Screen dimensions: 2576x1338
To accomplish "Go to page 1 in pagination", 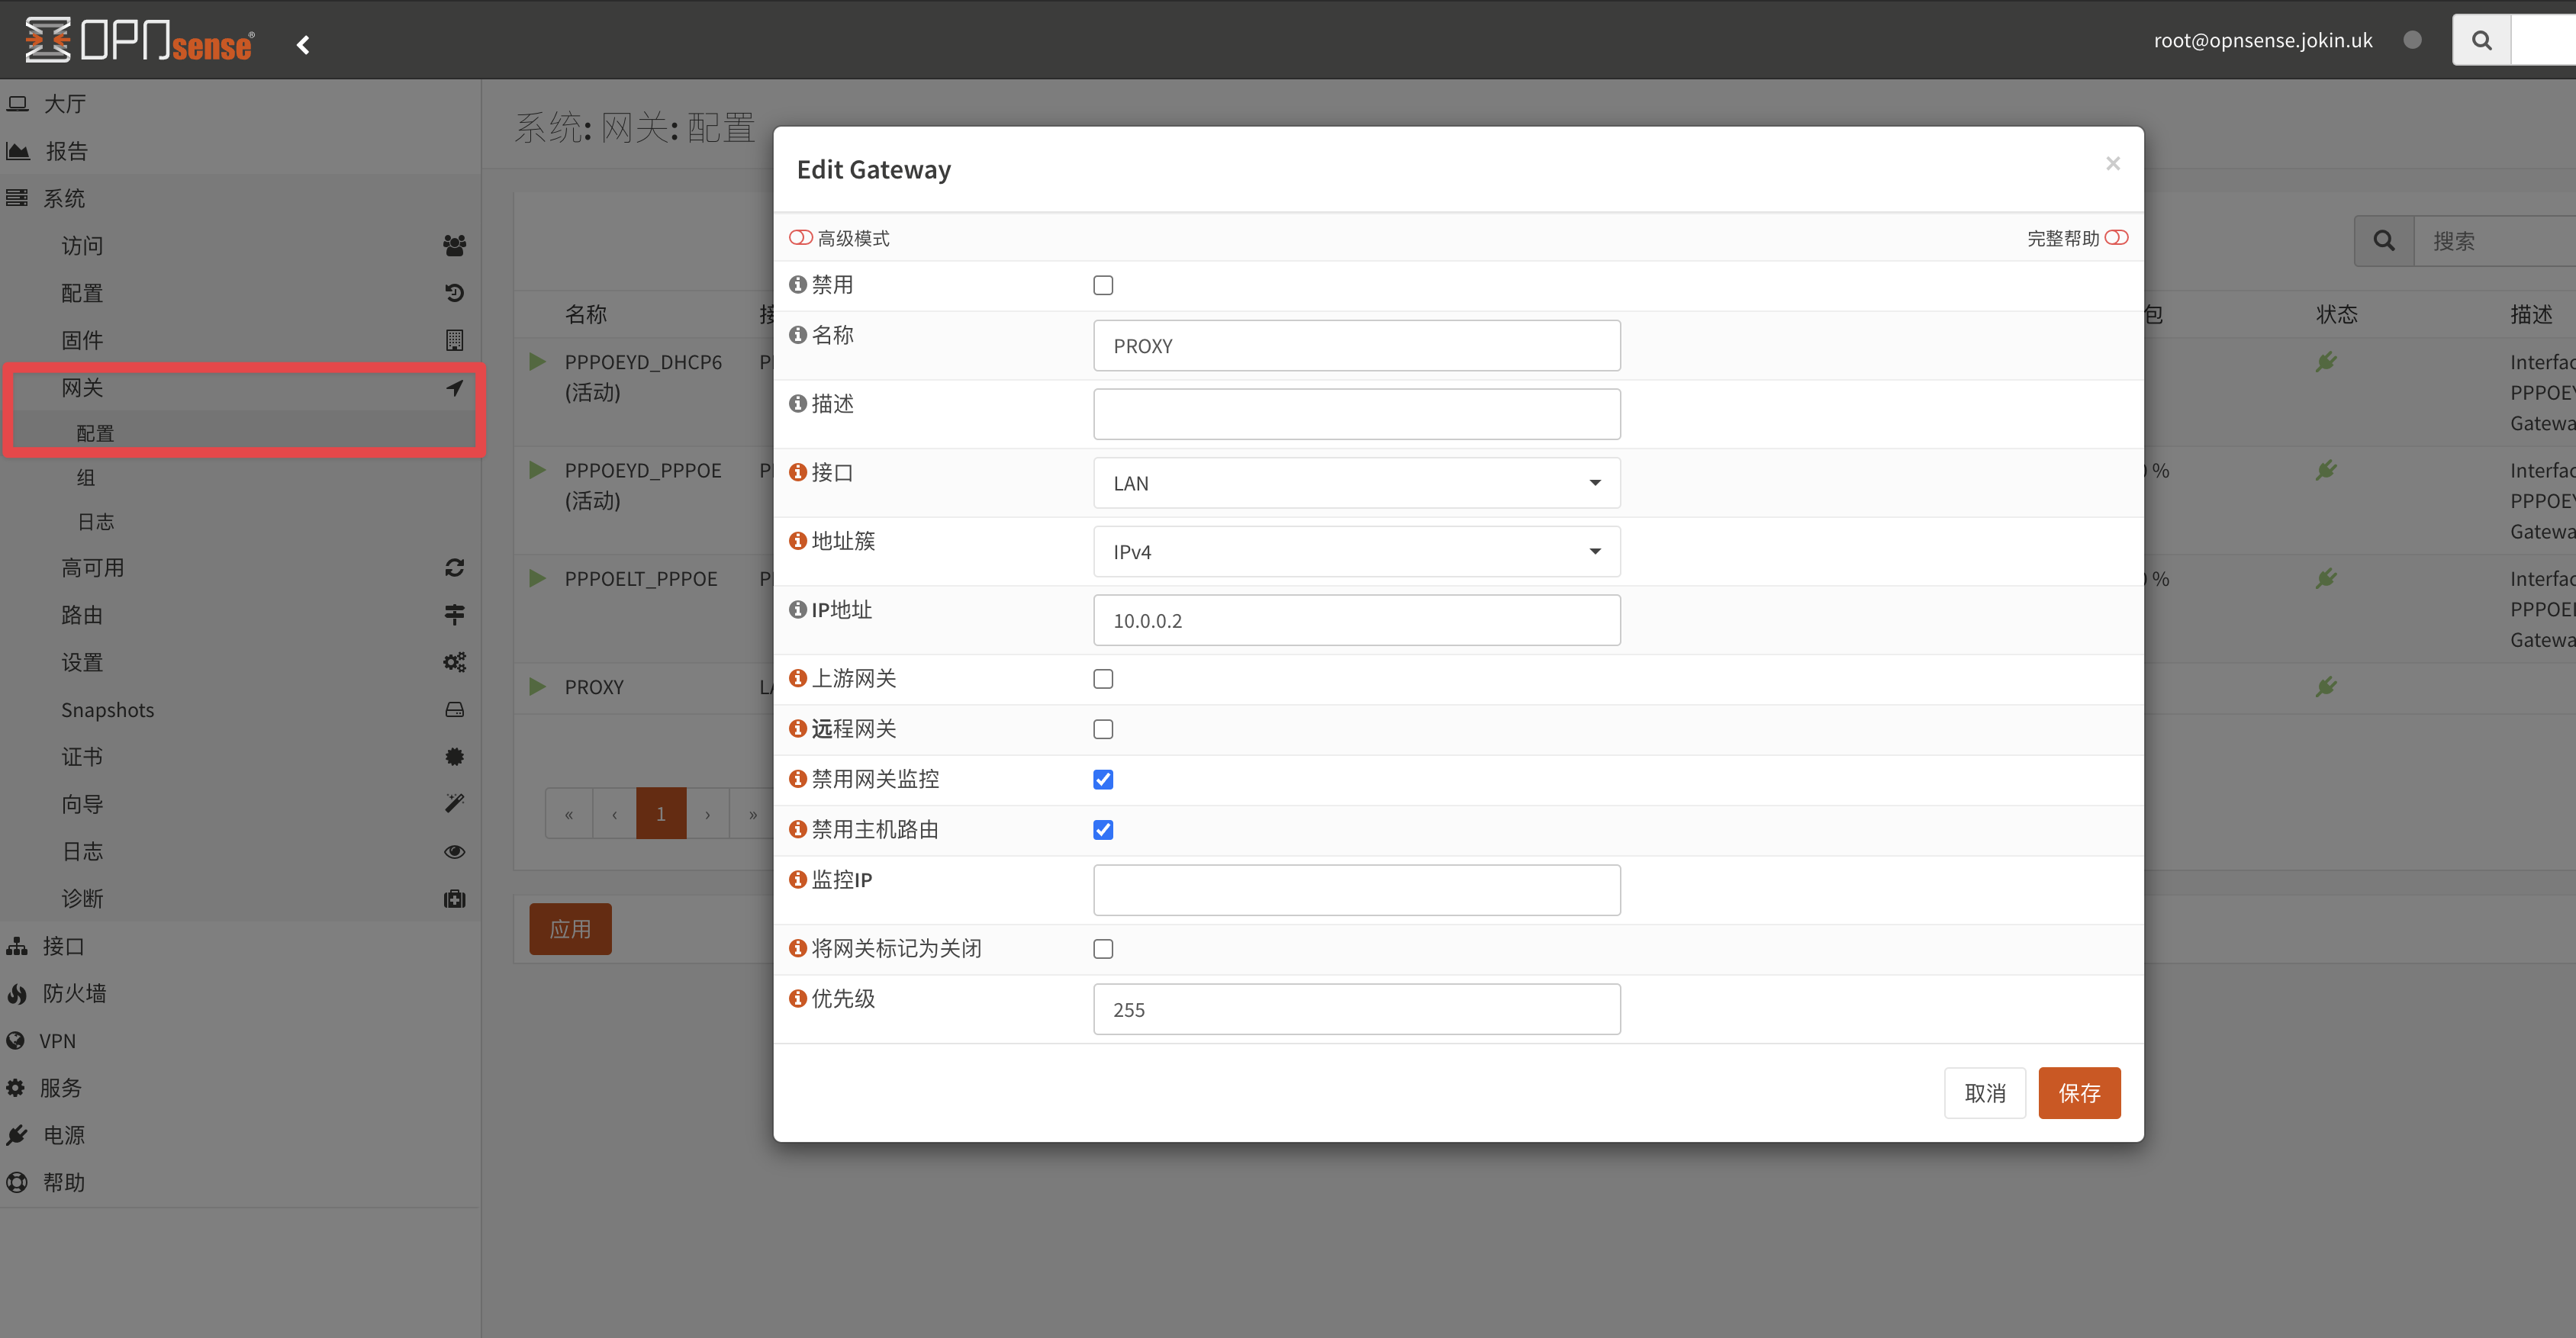I will click(x=661, y=814).
